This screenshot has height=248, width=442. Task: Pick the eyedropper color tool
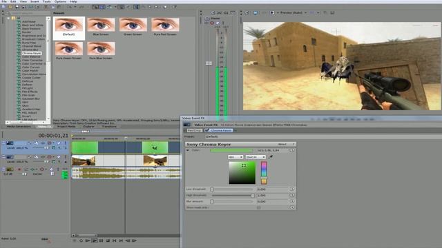click(270, 156)
